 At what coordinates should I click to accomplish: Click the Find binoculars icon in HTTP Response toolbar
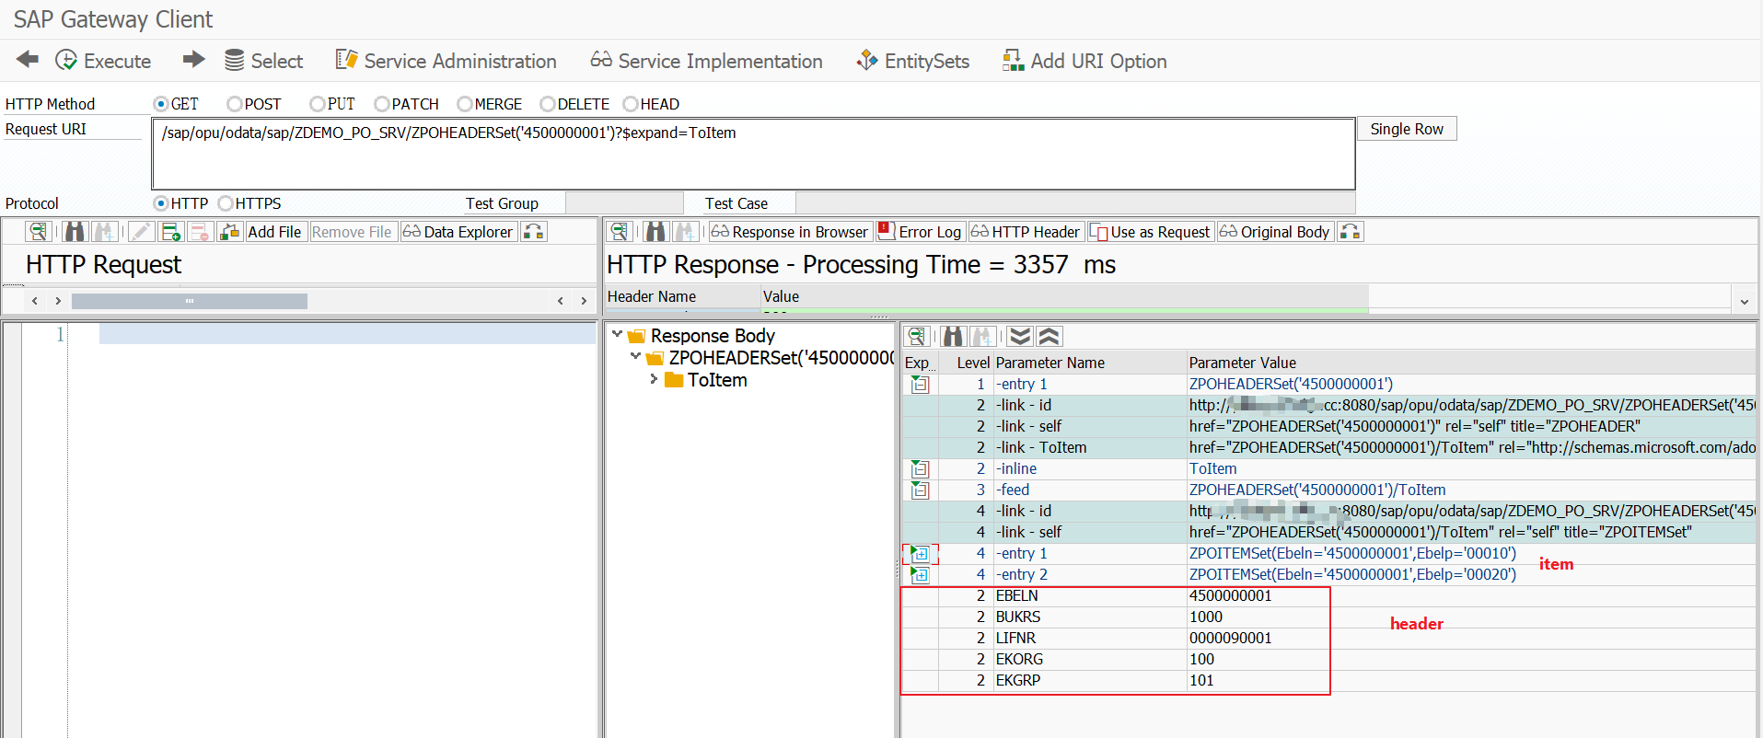pyautogui.click(x=655, y=232)
